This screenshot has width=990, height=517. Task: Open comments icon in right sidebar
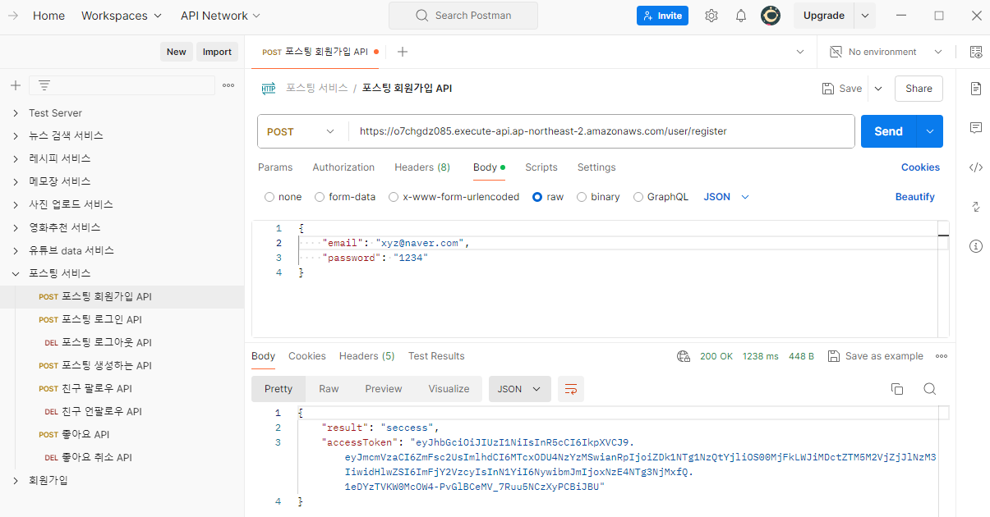976,128
